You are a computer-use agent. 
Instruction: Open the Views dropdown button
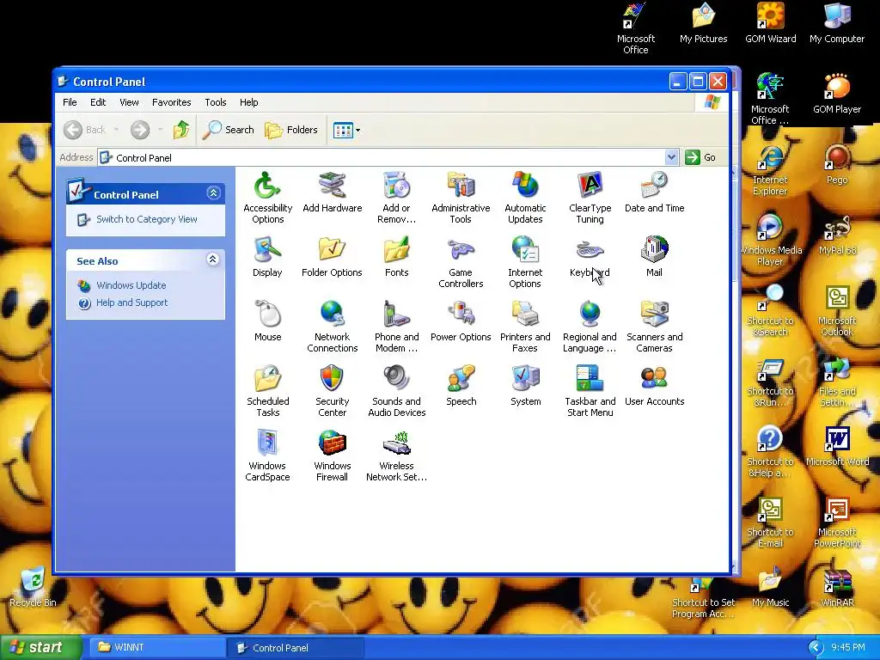[346, 131]
